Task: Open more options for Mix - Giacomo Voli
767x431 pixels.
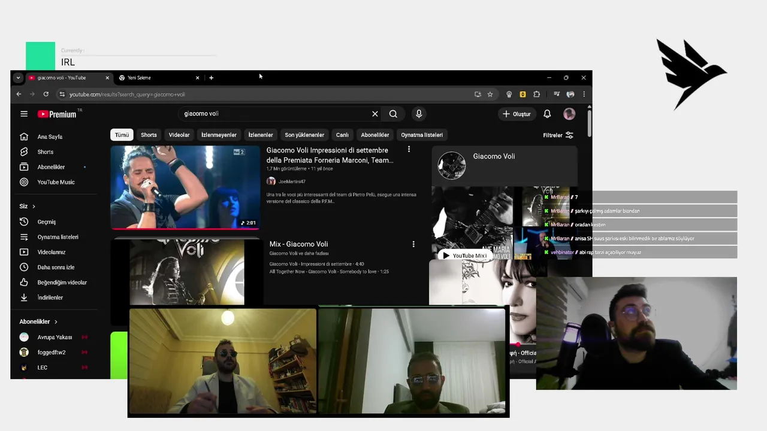Action: tap(413, 244)
